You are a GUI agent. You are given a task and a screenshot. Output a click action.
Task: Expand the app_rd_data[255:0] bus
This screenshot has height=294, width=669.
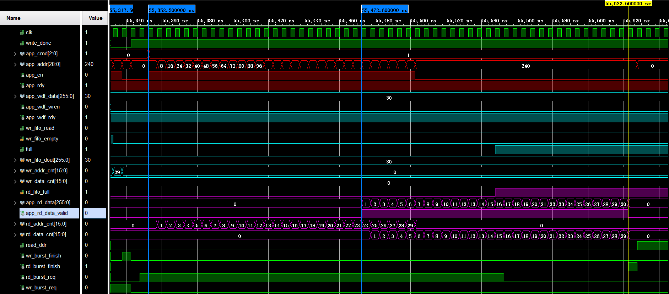coord(15,203)
